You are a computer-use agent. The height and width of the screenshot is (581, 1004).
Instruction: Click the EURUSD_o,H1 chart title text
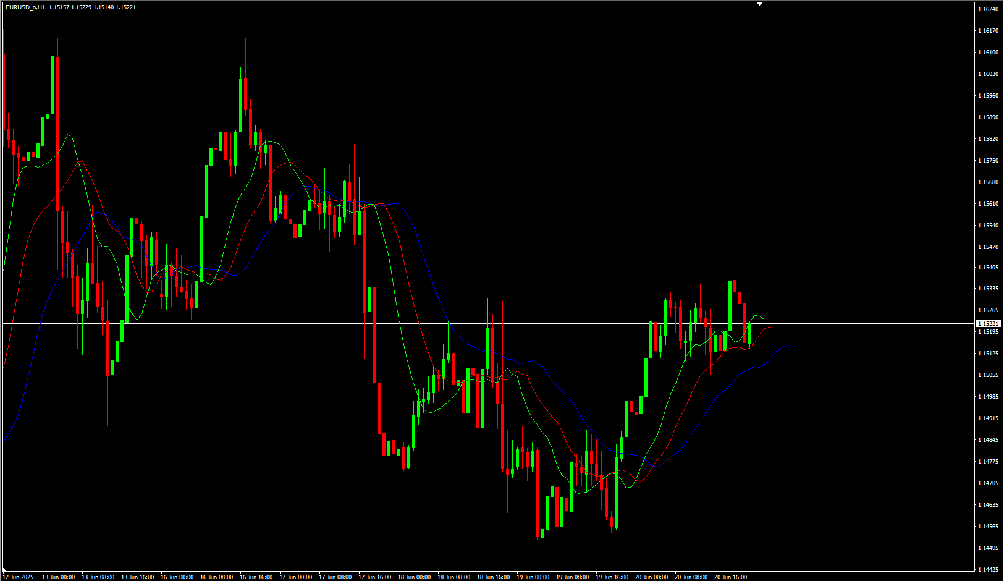[25, 7]
